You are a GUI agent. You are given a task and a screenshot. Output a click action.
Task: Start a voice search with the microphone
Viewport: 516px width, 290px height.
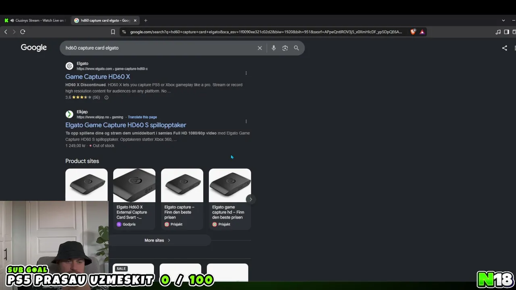273,48
